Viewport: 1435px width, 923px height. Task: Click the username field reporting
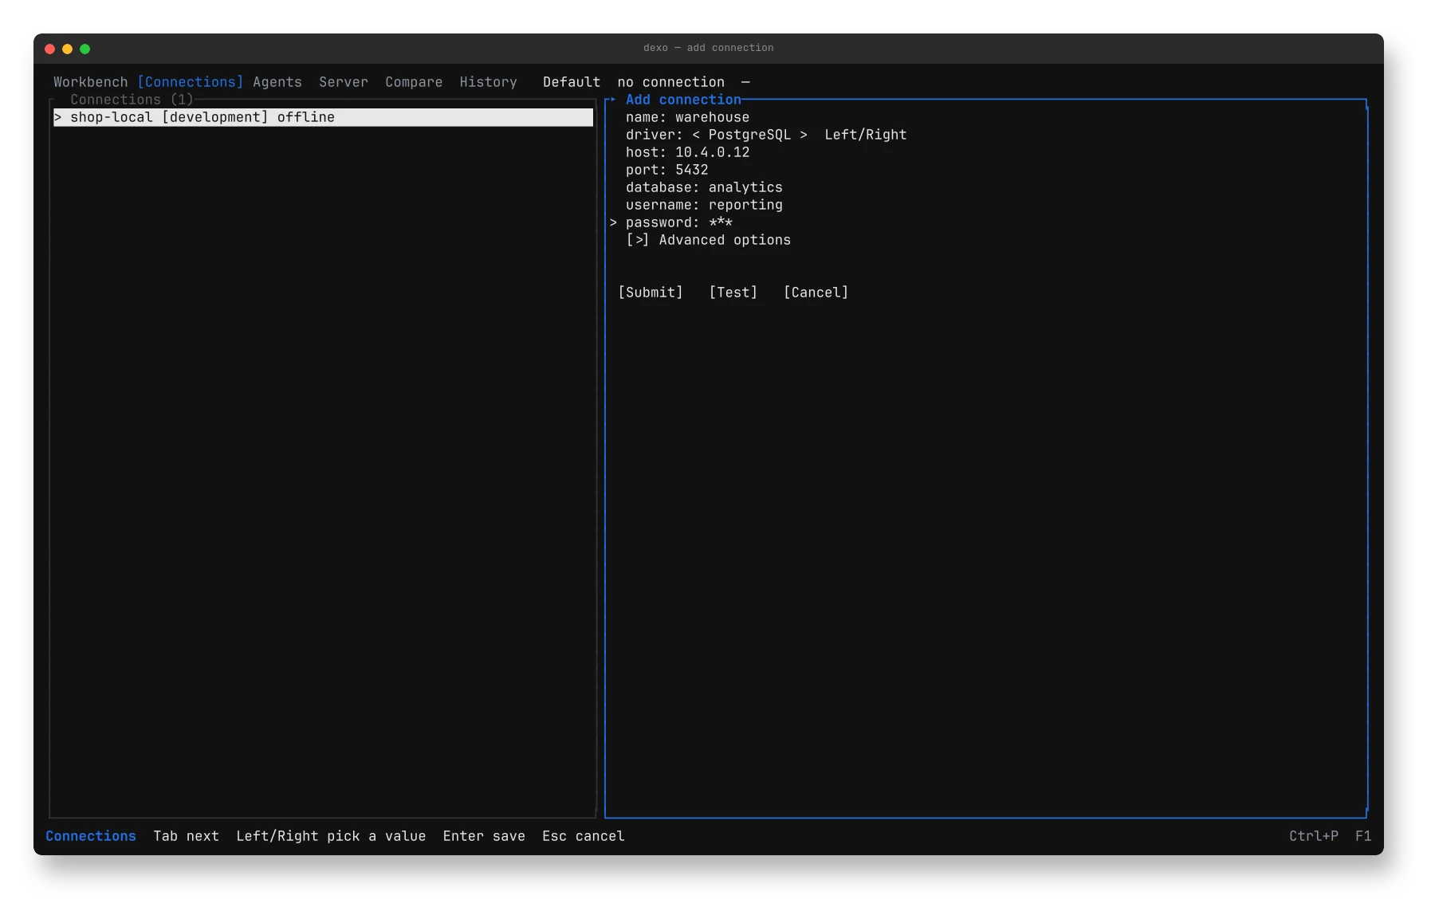pos(704,205)
